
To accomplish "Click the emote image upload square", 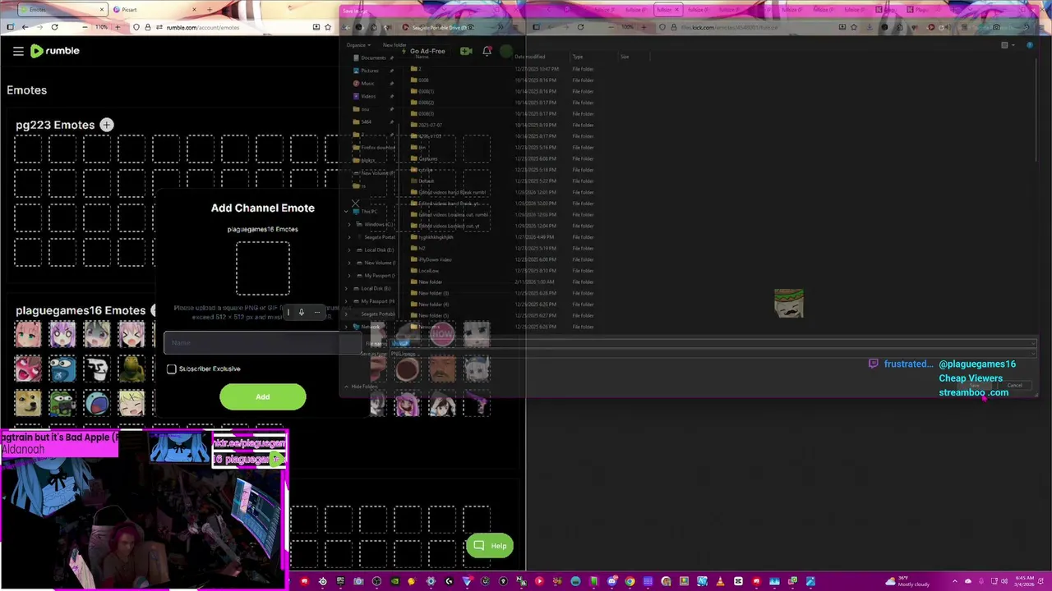I will [263, 268].
